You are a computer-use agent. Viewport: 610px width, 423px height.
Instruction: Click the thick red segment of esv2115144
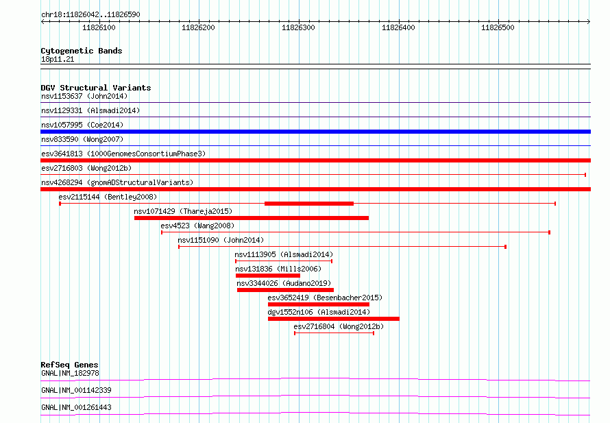tap(309, 204)
